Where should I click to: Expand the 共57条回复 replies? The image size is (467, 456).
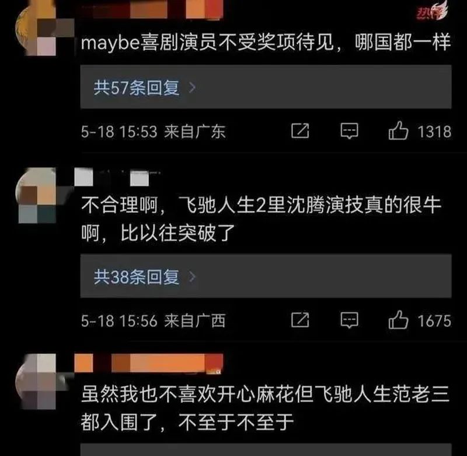click(266, 87)
